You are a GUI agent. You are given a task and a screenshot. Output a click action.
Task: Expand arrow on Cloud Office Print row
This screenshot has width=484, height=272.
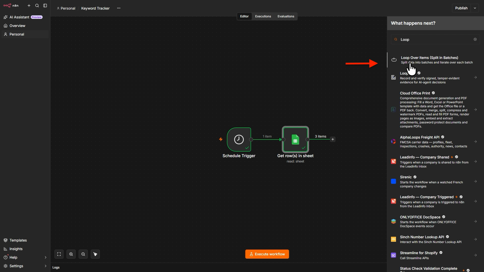(x=475, y=110)
